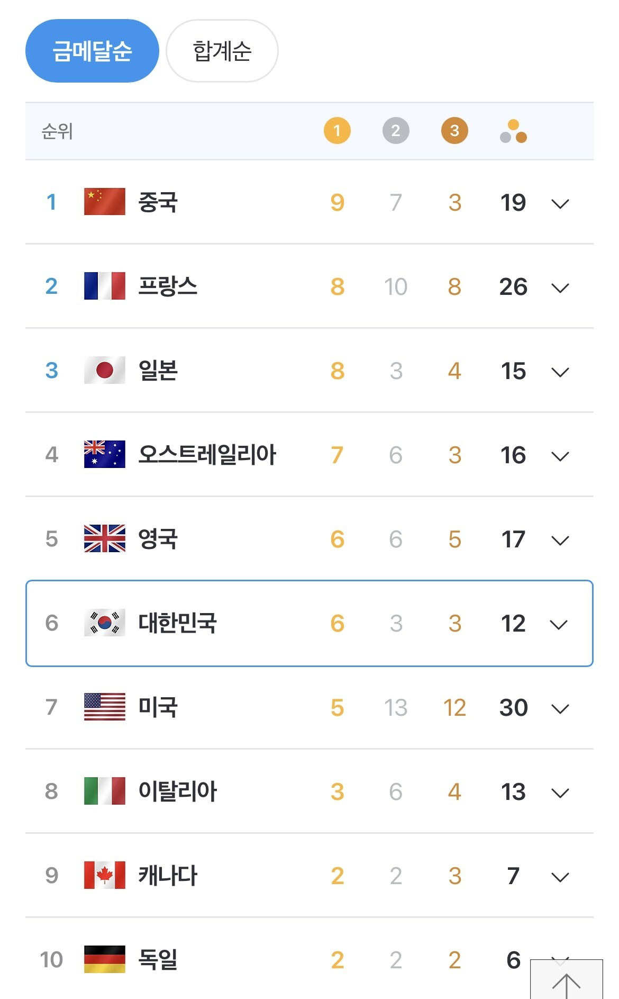Image resolution: width=619 pixels, height=999 pixels.
Task: Expand the 중국 row details chevron
Action: 560,204
